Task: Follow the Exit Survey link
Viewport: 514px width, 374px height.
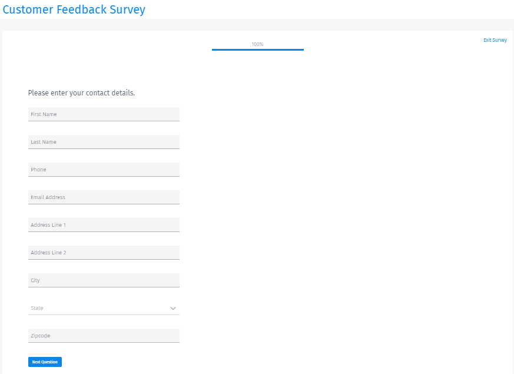Action: 495,40
